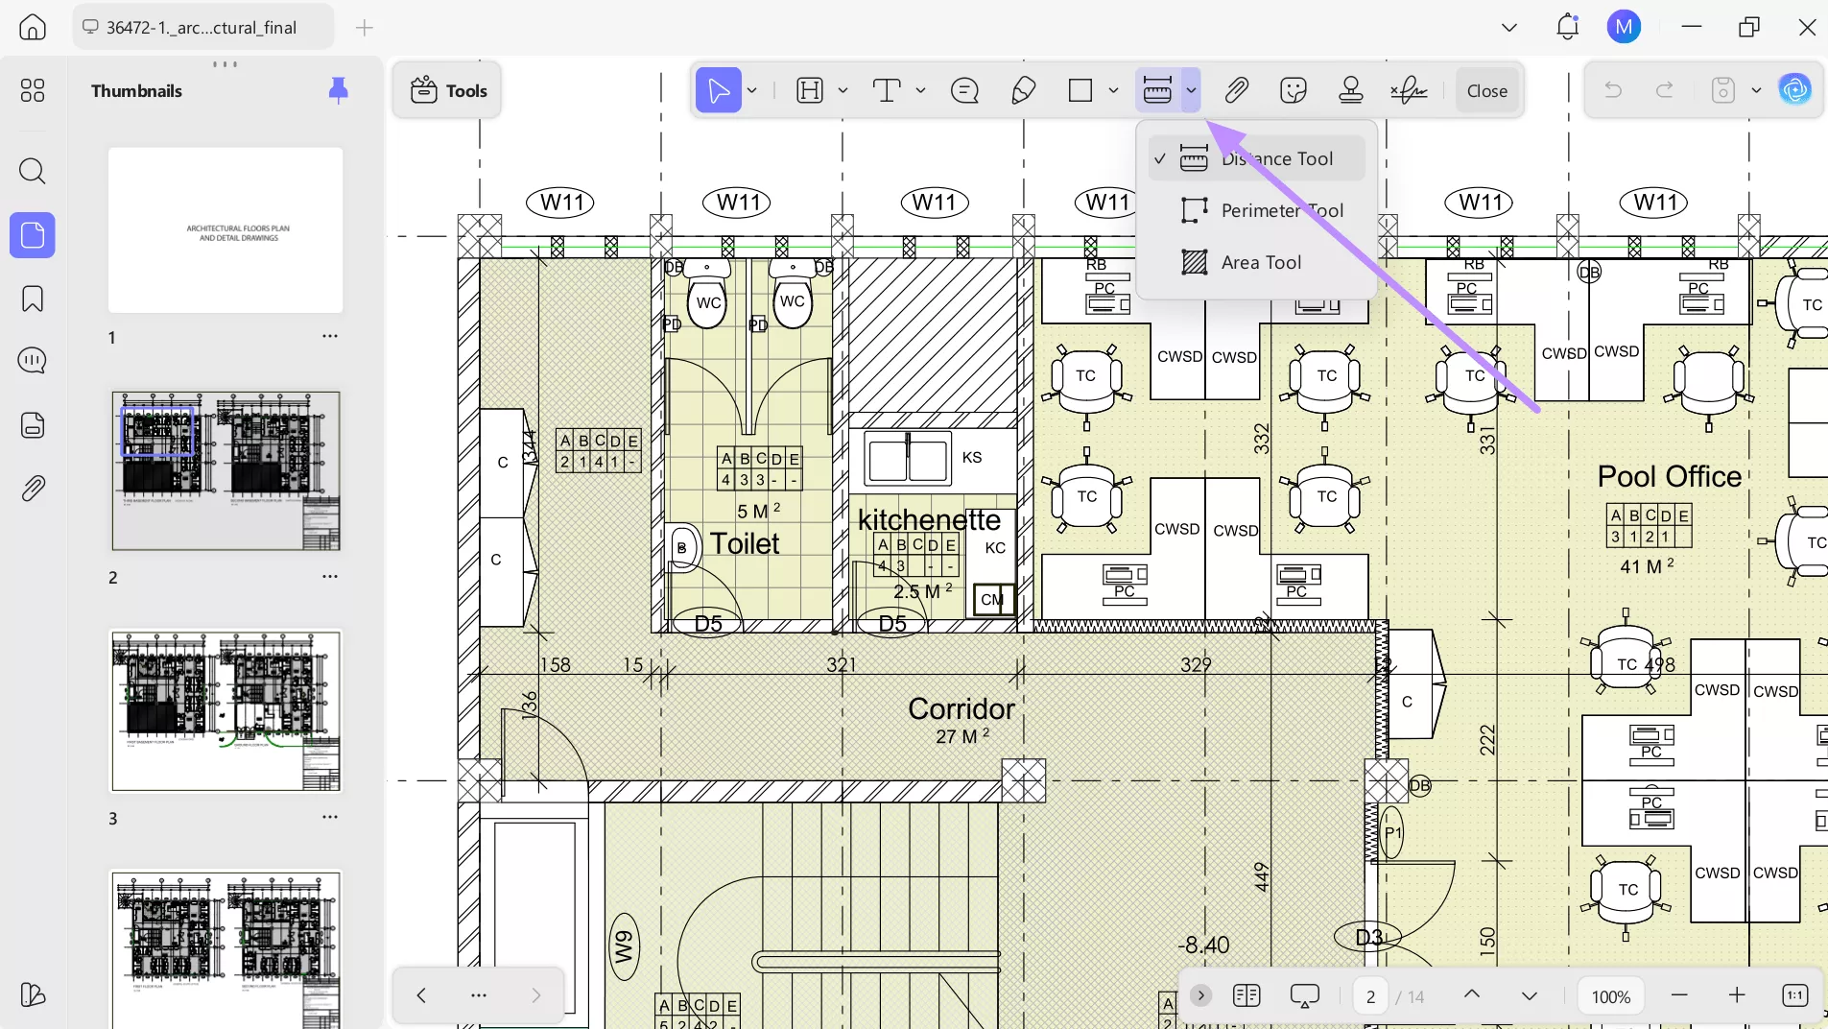Fit page to actual size 1:1
Screen dimensions: 1828x1029
[1795, 995]
